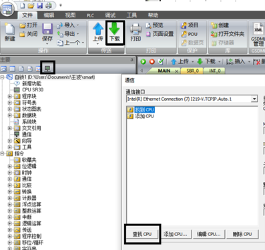
Task: Collapse the 指令 instructions node
Action: click(x=2, y=153)
